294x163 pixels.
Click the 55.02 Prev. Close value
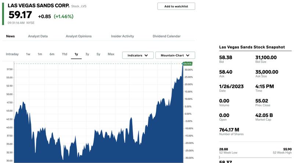coord(262,101)
